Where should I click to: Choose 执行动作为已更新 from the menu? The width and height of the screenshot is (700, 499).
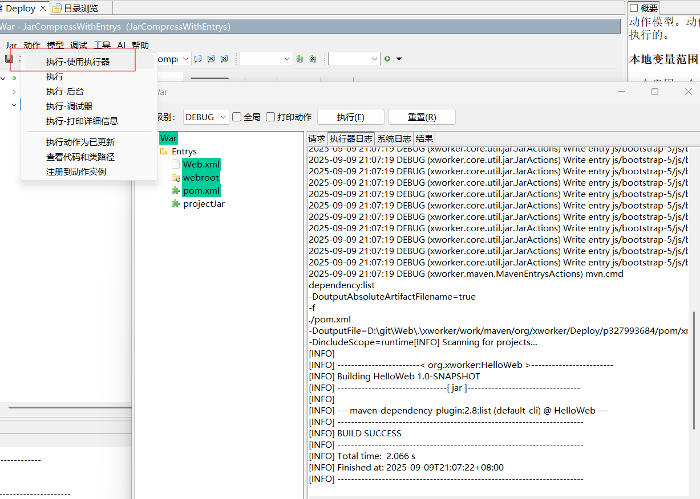[x=88, y=142]
